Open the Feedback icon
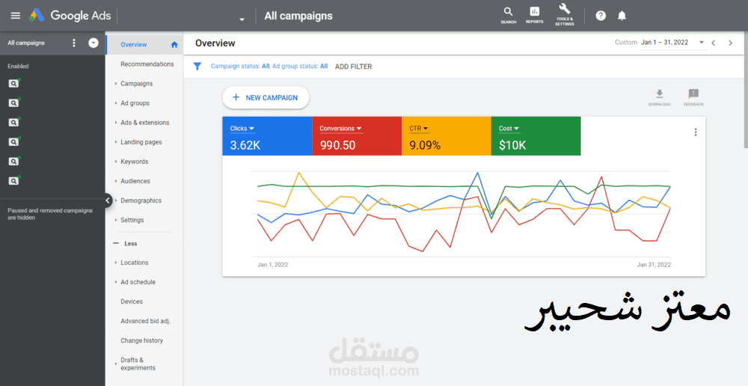Image resolution: width=748 pixels, height=386 pixels. pyautogui.click(x=693, y=97)
